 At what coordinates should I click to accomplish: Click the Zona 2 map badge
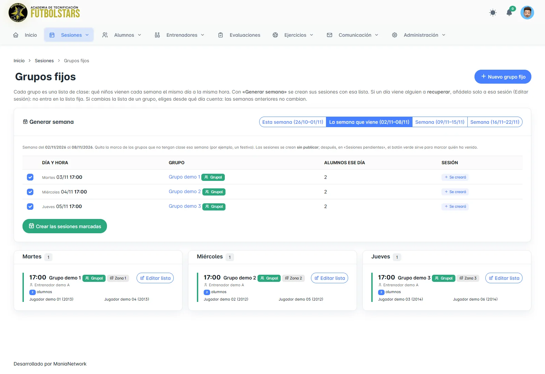pyautogui.click(x=293, y=278)
